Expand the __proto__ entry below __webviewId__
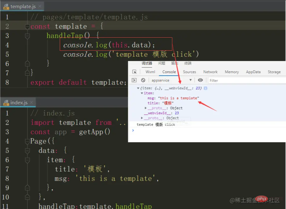 point(142,118)
